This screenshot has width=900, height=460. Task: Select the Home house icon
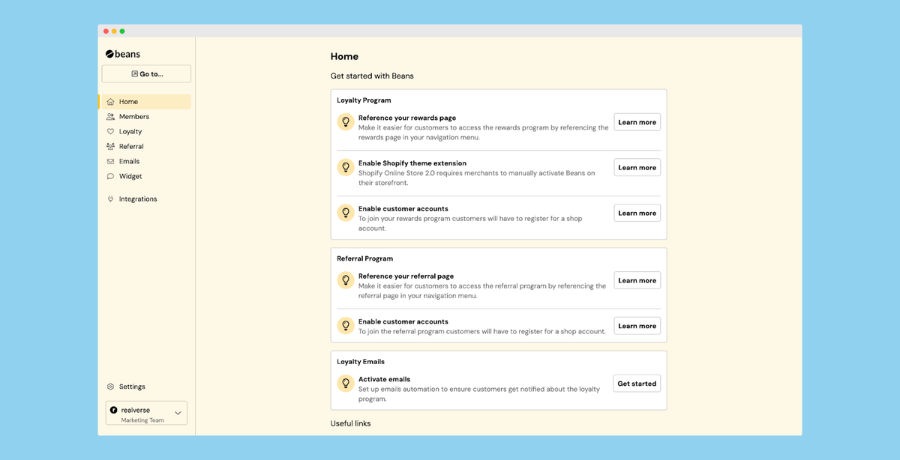click(x=110, y=102)
